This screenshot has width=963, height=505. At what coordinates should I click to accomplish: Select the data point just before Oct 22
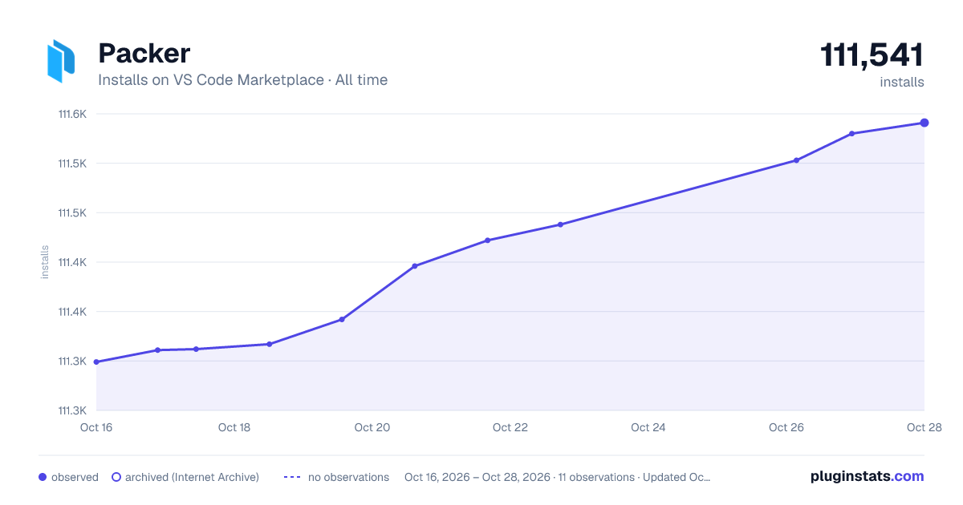pos(487,240)
